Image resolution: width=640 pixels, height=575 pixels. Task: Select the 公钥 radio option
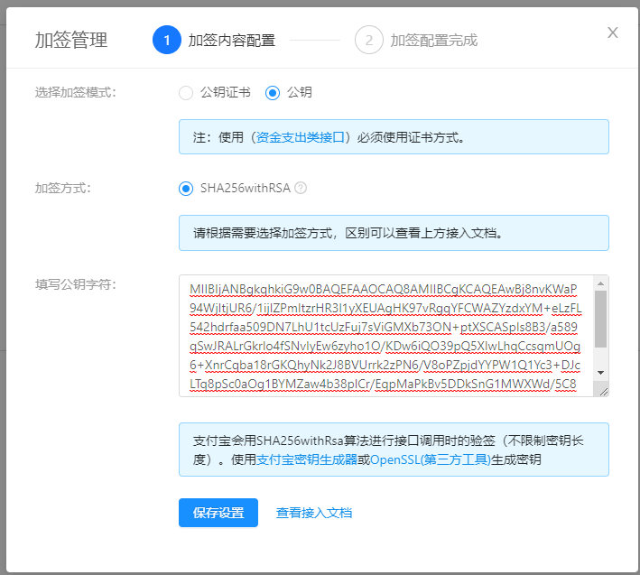(273, 92)
